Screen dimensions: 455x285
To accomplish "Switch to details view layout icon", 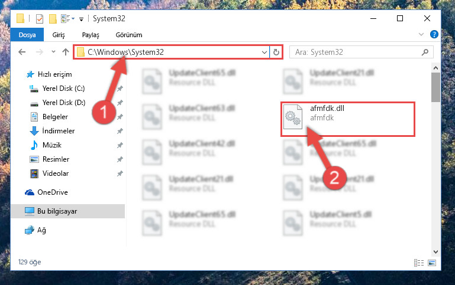I will pyautogui.click(x=419, y=263).
